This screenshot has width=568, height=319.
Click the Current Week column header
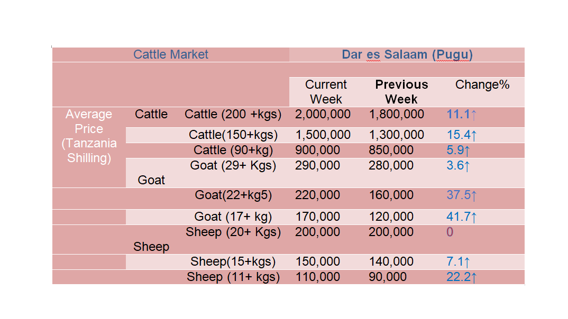pos(326,92)
